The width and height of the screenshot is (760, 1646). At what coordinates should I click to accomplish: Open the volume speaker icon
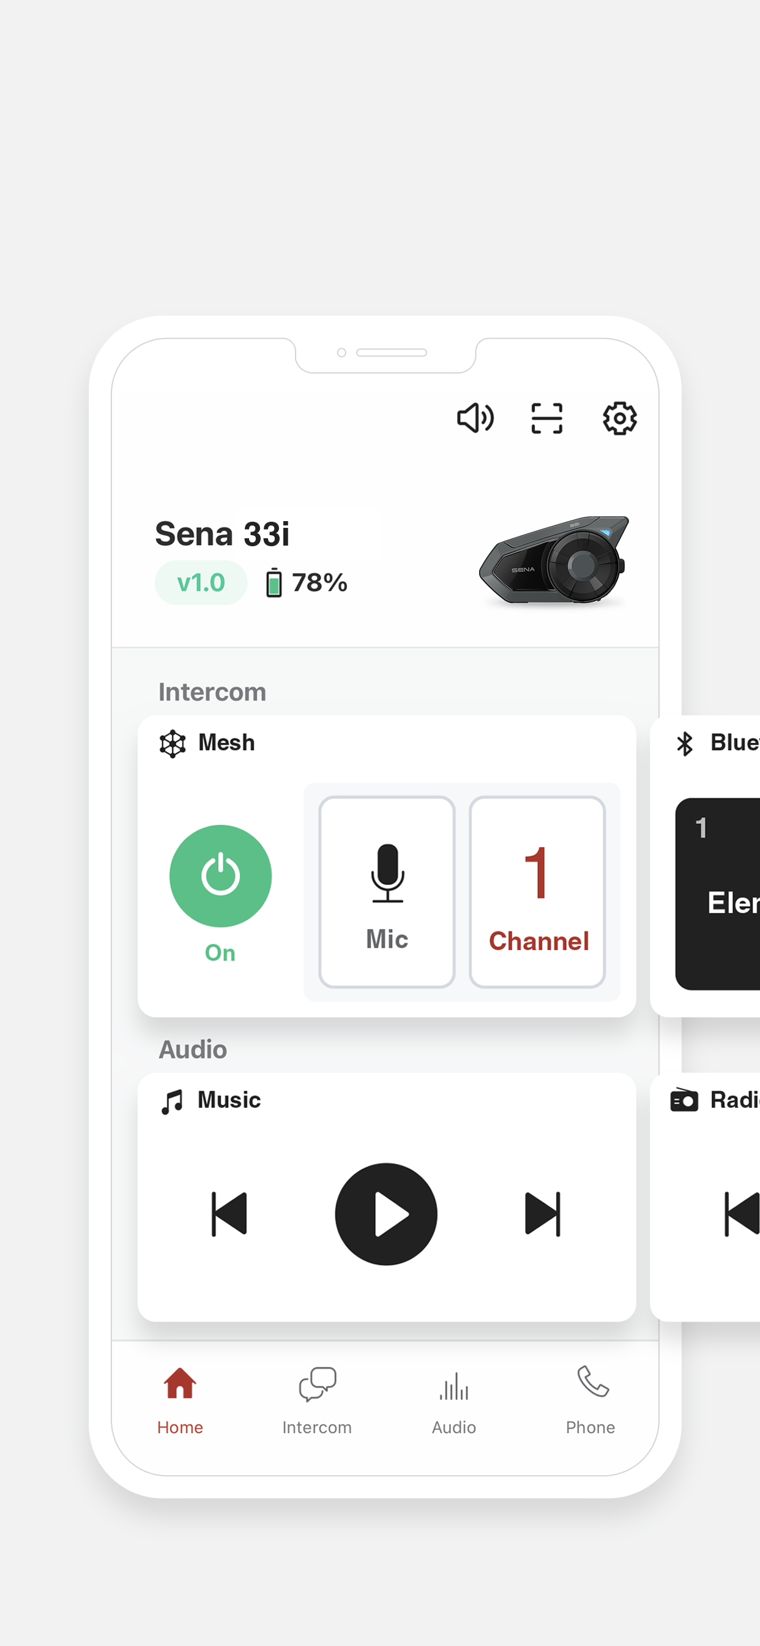475,418
